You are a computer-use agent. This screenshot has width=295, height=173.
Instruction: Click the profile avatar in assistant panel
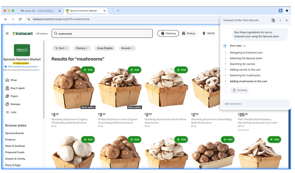(x=273, y=20)
